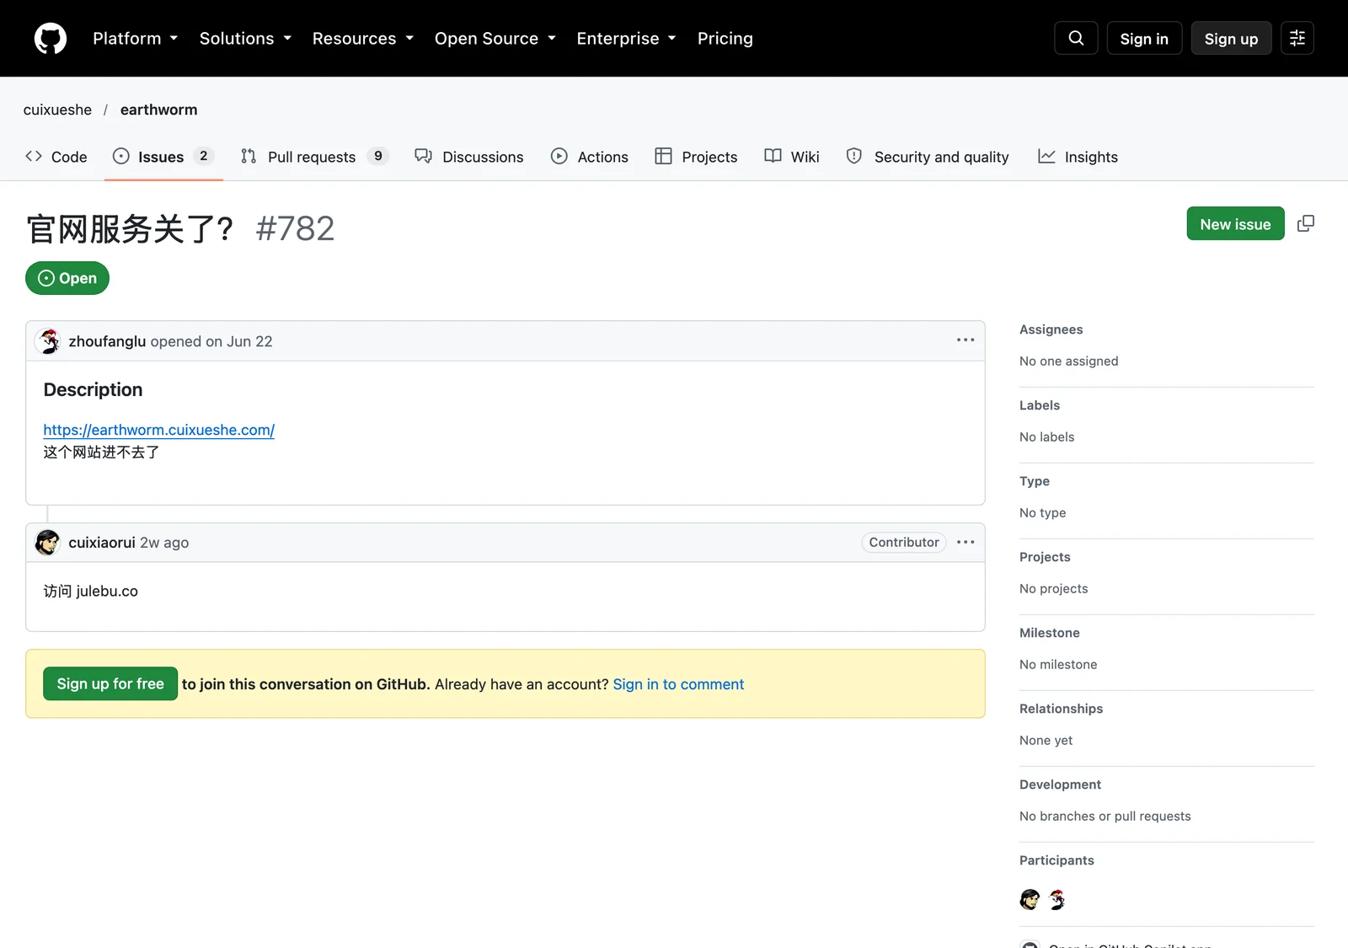Click the Sign in button
Screen dimensions: 1348x948
coord(1144,39)
